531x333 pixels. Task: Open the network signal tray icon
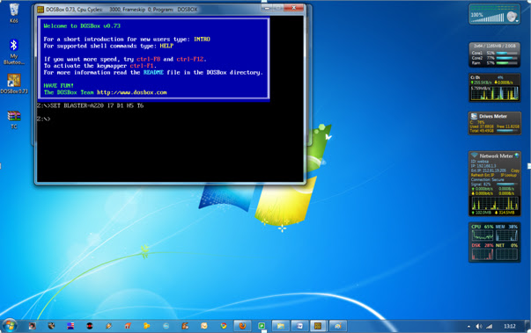(489, 326)
